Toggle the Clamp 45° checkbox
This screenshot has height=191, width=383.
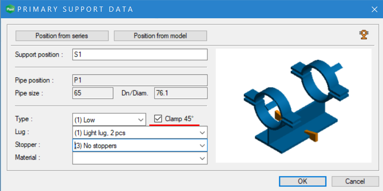[x=158, y=119]
